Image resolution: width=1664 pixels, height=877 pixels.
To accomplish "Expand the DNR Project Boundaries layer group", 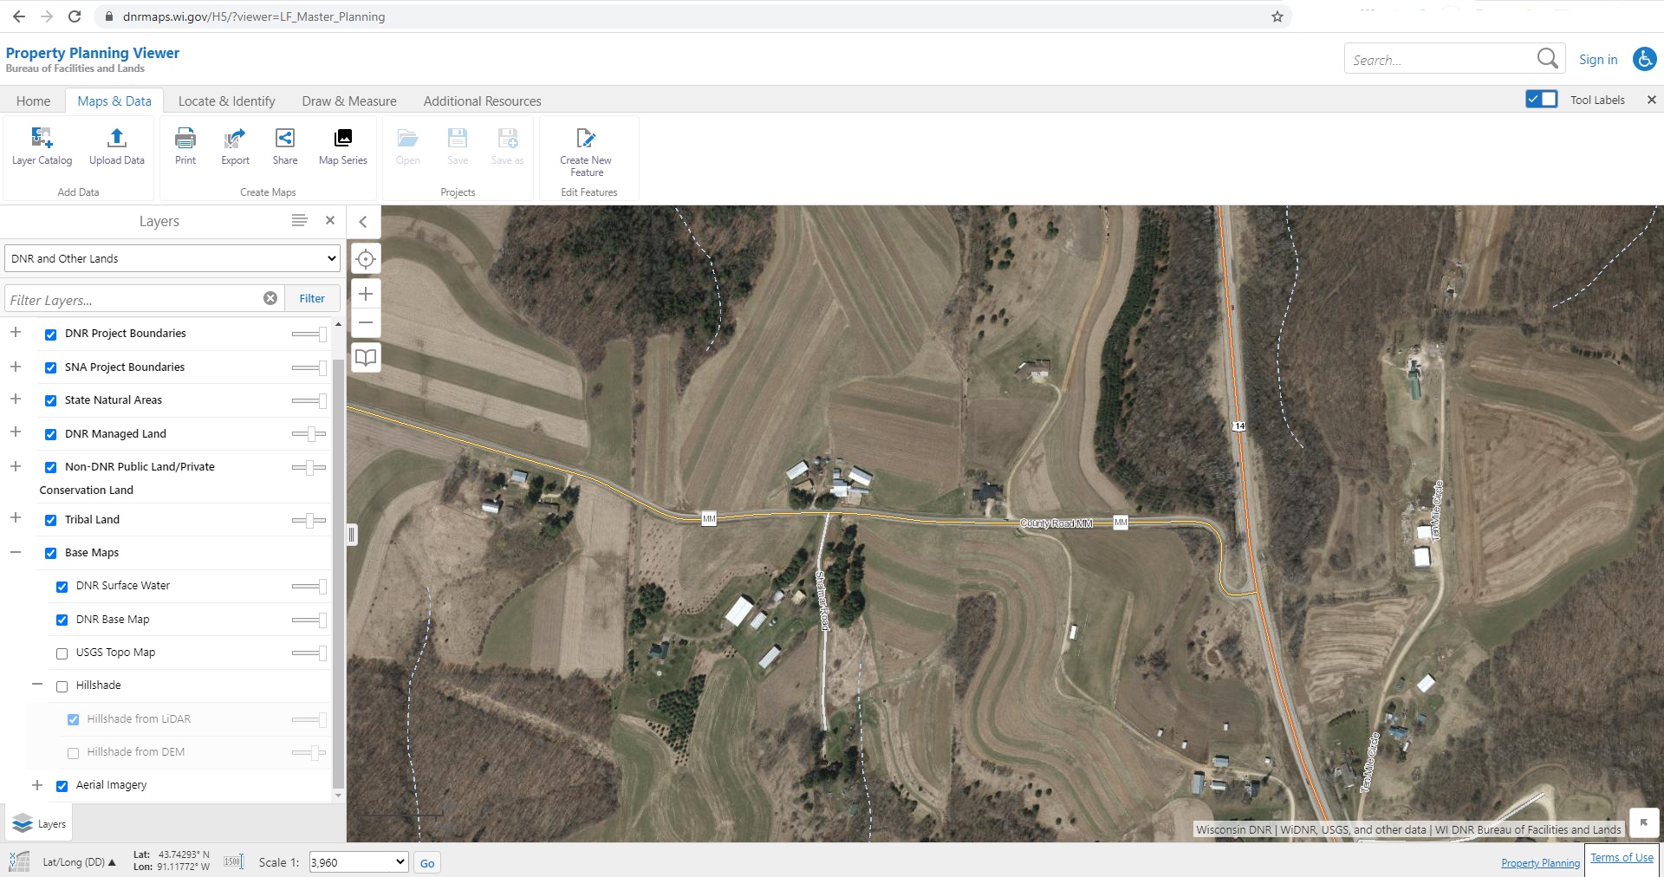I will [x=16, y=333].
